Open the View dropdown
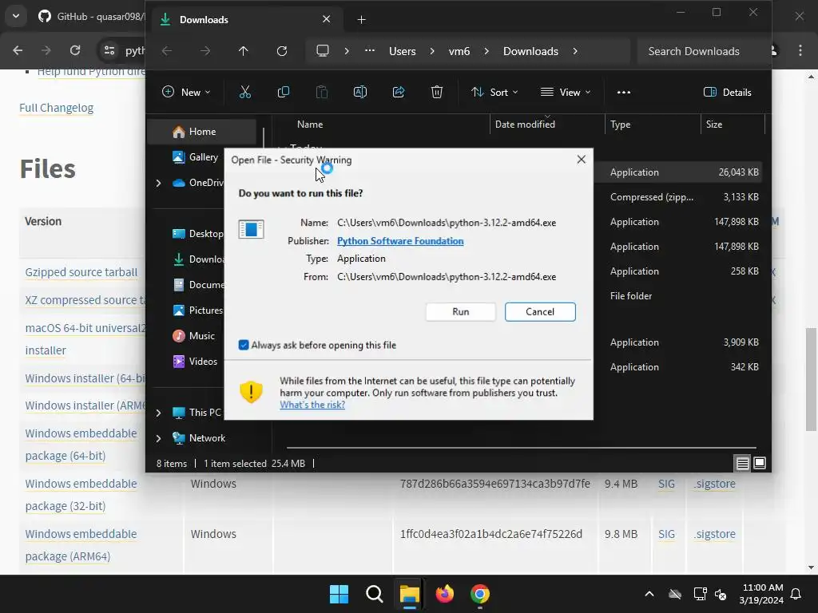 coord(566,93)
